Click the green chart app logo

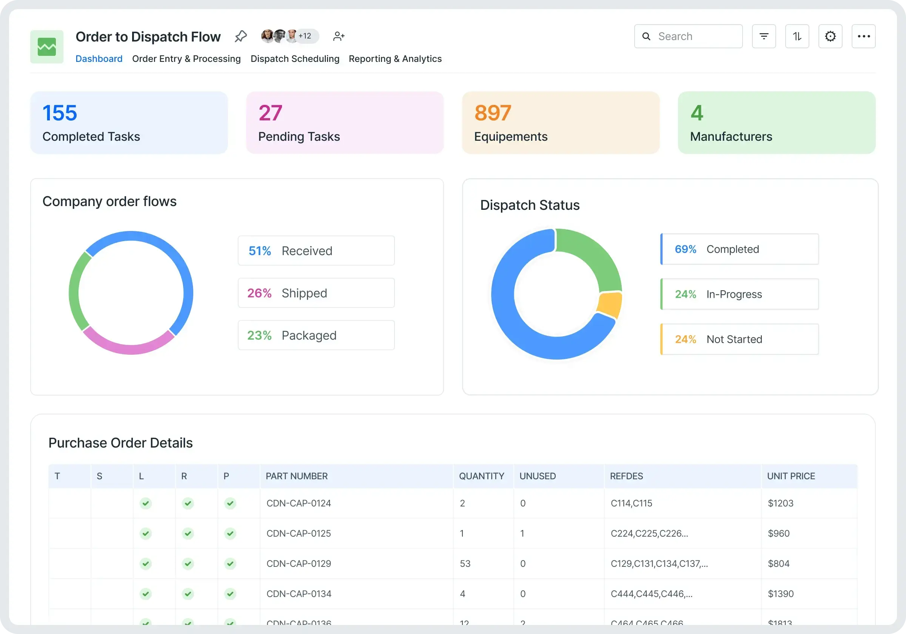pyautogui.click(x=46, y=47)
